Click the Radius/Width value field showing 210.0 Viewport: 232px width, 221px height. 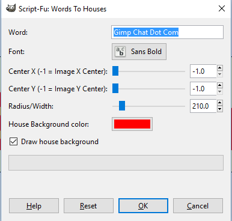[x=203, y=106]
